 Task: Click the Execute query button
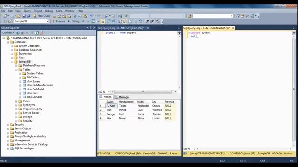tap(59, 21)
